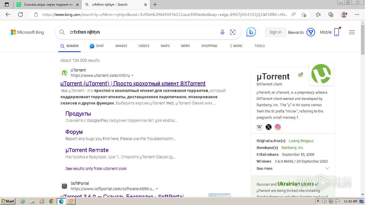This screenshot has height=205, width=365.
Task: Switch to the IMAGES tab
Action: [121, 46]
